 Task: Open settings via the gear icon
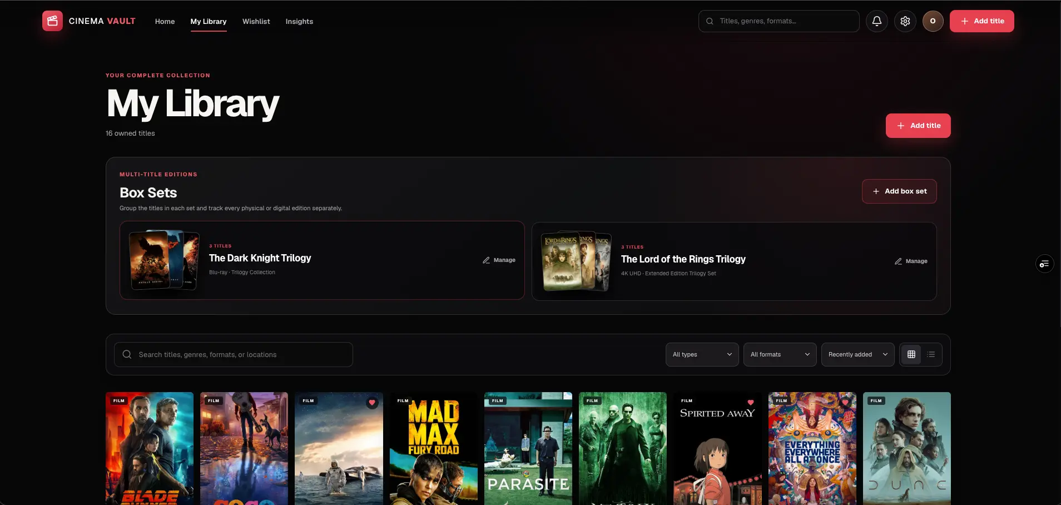click(x=905, y=21)
